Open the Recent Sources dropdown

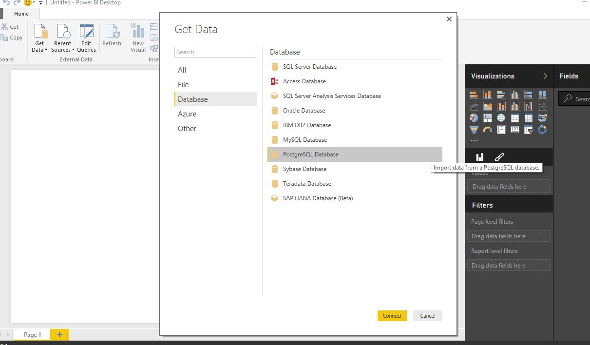62,38
